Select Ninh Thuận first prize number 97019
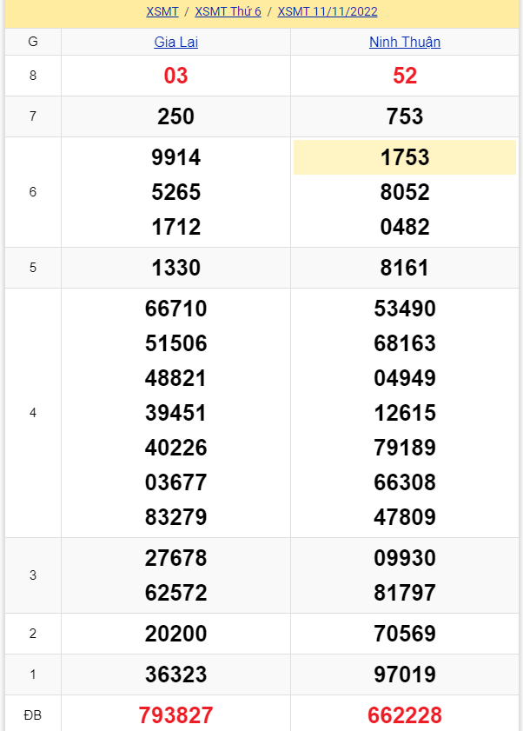The image size is (523, 731). click(405, 675)
